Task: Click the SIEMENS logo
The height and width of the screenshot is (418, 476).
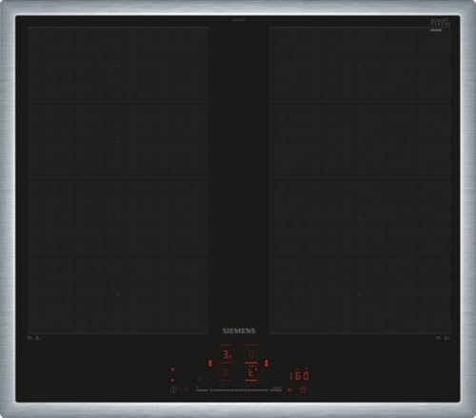Action: click(239, 332)
